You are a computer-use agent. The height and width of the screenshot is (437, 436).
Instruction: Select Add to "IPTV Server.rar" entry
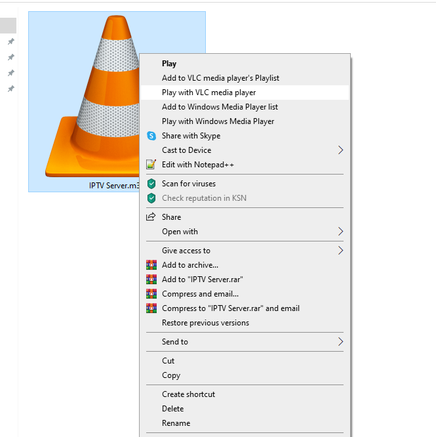pos(245,280)
